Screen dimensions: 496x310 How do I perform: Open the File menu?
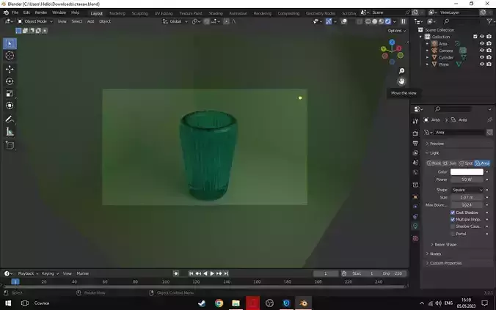15,12
